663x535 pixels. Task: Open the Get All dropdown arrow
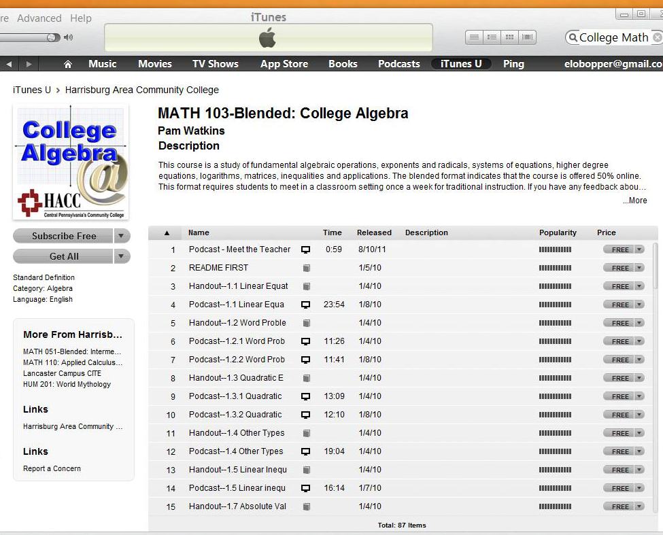tap(122, 256)
